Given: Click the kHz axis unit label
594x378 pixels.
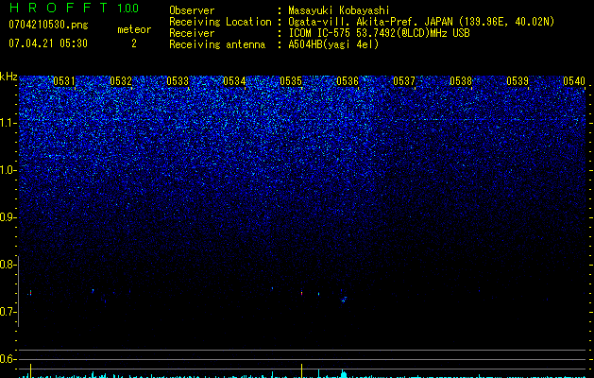Looking at the screenshot, I should pos(8,77).
